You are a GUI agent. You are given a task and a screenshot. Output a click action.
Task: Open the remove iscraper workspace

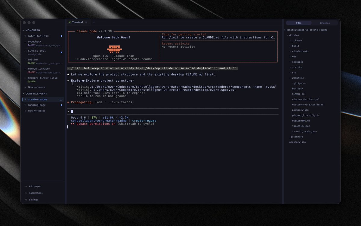coord(43,71)
